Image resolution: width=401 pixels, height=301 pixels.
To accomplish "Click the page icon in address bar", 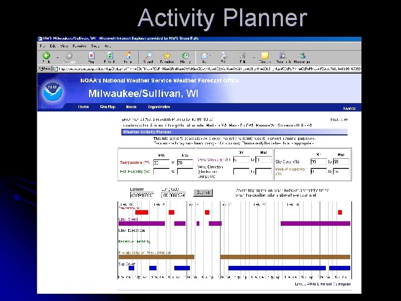I will [x=55, y=69].
